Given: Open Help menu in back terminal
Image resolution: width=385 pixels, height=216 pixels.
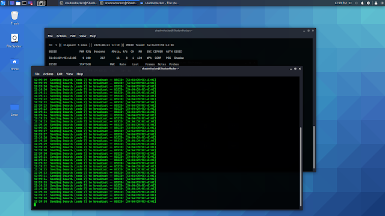Looking at the screenshot, I should pos(93,36).
